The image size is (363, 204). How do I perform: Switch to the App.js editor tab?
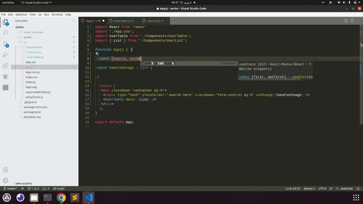coord(93,21)
